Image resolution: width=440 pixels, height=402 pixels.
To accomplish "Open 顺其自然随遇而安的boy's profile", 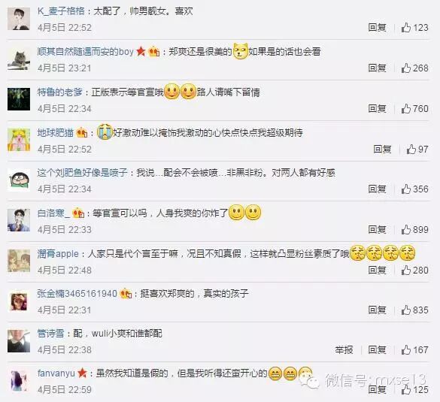I will click(86, 52).
